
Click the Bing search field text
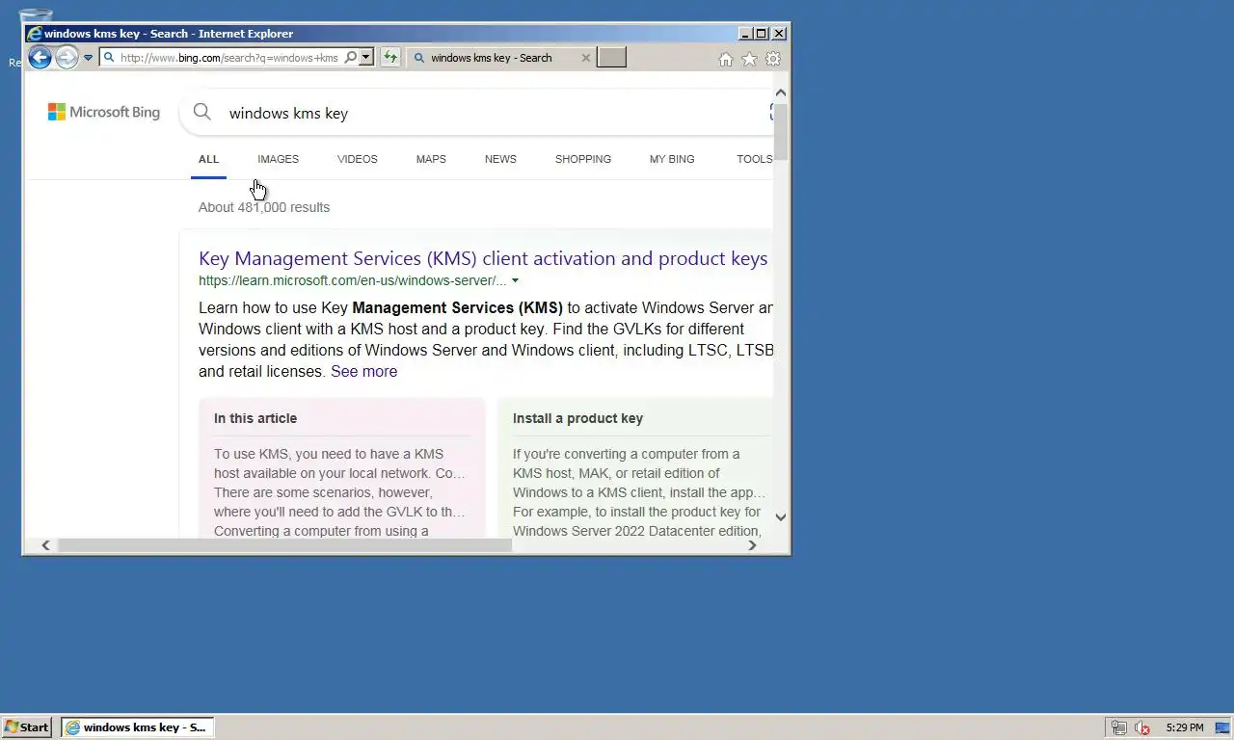288,114
